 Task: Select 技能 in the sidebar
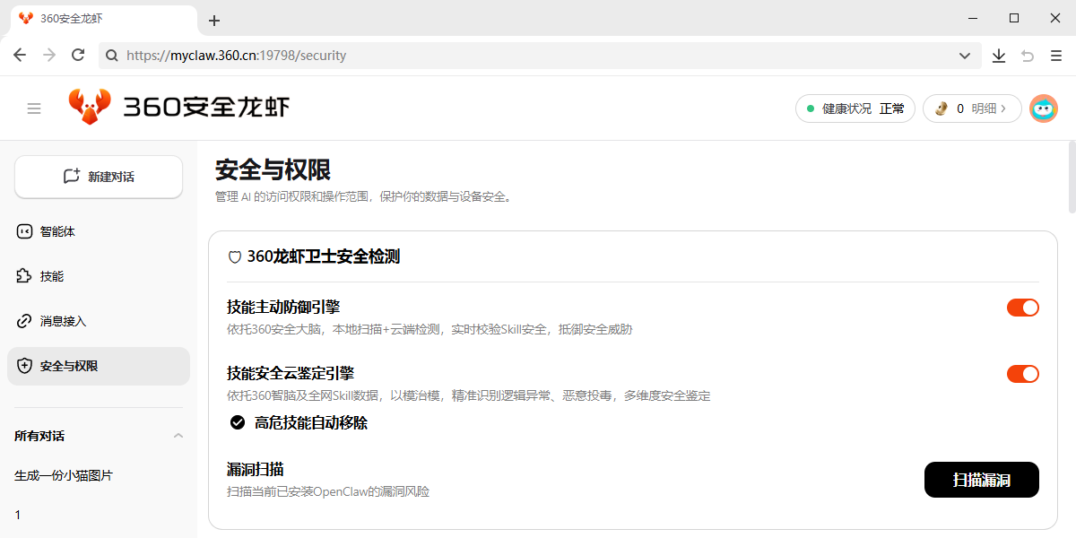52,276
